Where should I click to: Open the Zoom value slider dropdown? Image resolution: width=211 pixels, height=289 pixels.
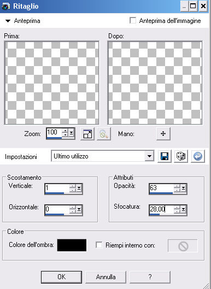tap(72, 133)
